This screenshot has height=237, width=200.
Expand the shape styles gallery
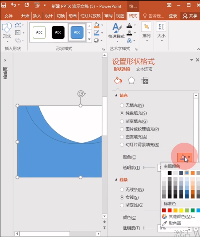coord(89,40)
